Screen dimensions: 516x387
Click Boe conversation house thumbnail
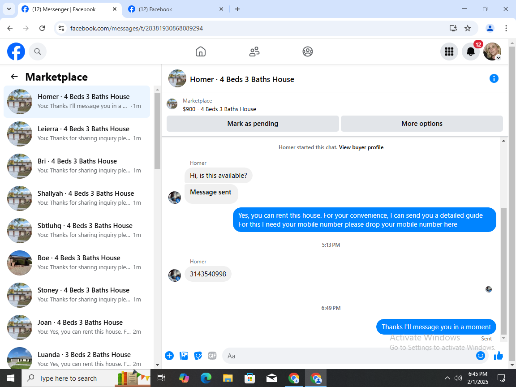tap(20, 262)
